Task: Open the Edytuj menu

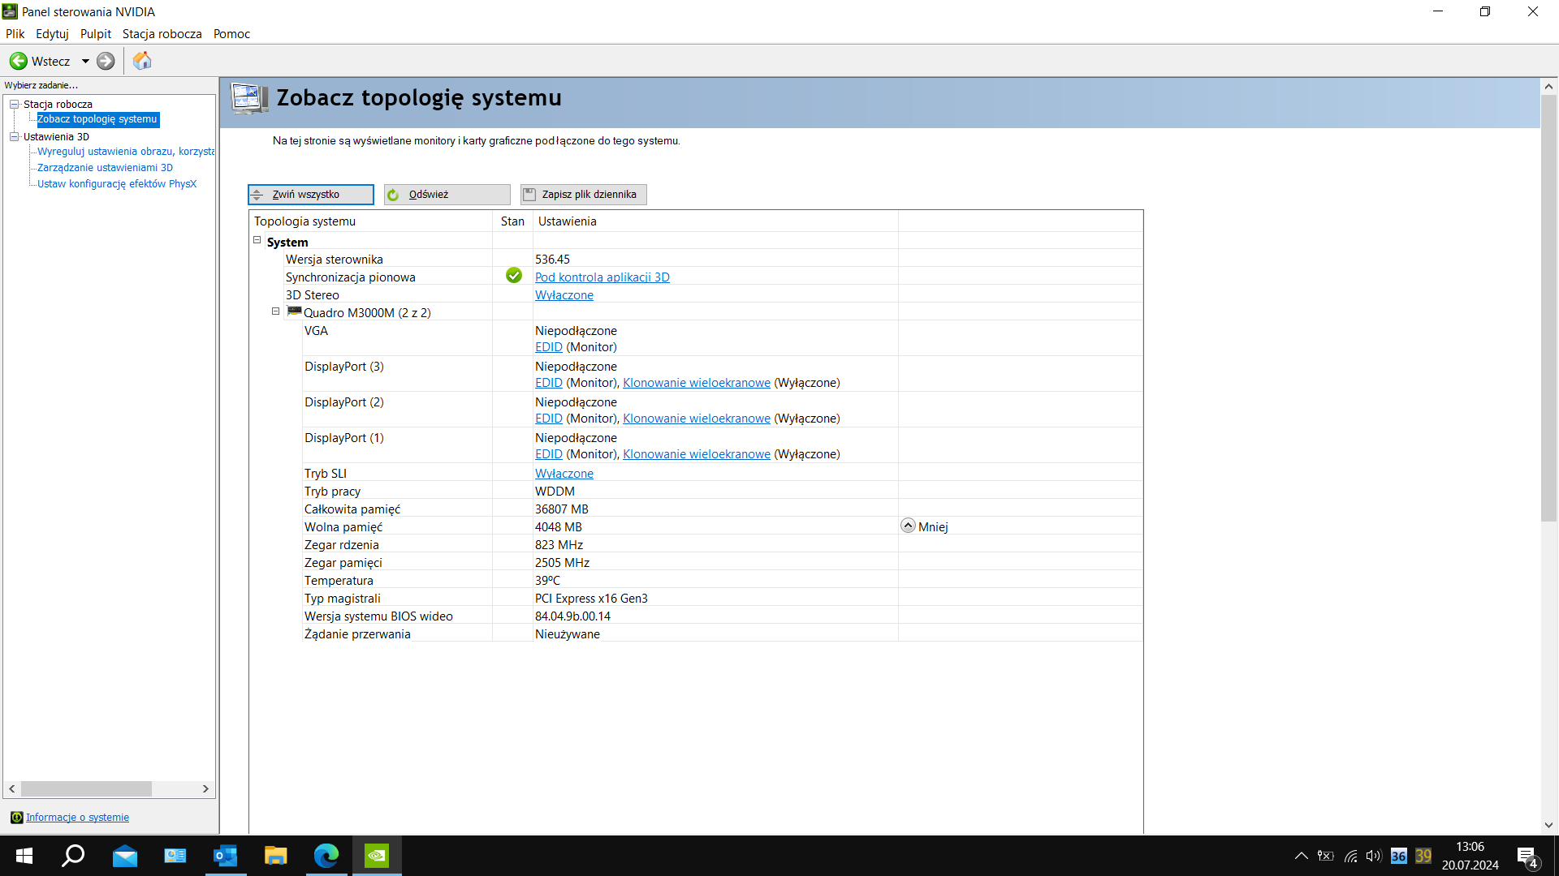Action: click(52, 34)
